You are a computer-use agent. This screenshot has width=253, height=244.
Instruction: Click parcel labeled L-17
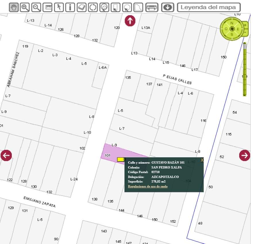click(x=195, y=70)
